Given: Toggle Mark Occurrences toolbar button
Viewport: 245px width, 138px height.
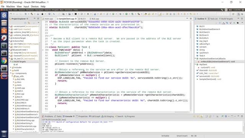Looking at the screenshot, I should pyautogui.click(x=160, y=14).
